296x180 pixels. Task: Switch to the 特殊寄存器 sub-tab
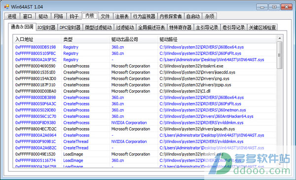point(181,28)
